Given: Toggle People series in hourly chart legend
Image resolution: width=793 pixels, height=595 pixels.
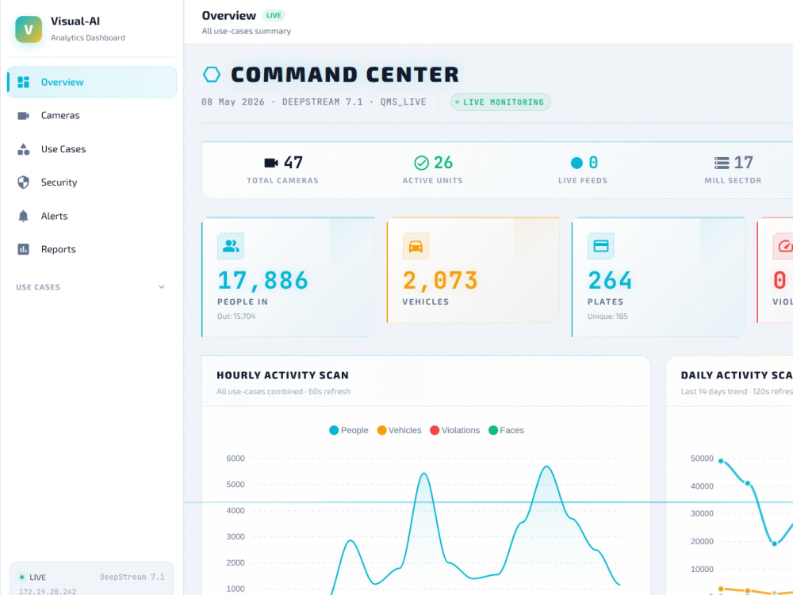Looking at the screenshot, I should 348,430.
